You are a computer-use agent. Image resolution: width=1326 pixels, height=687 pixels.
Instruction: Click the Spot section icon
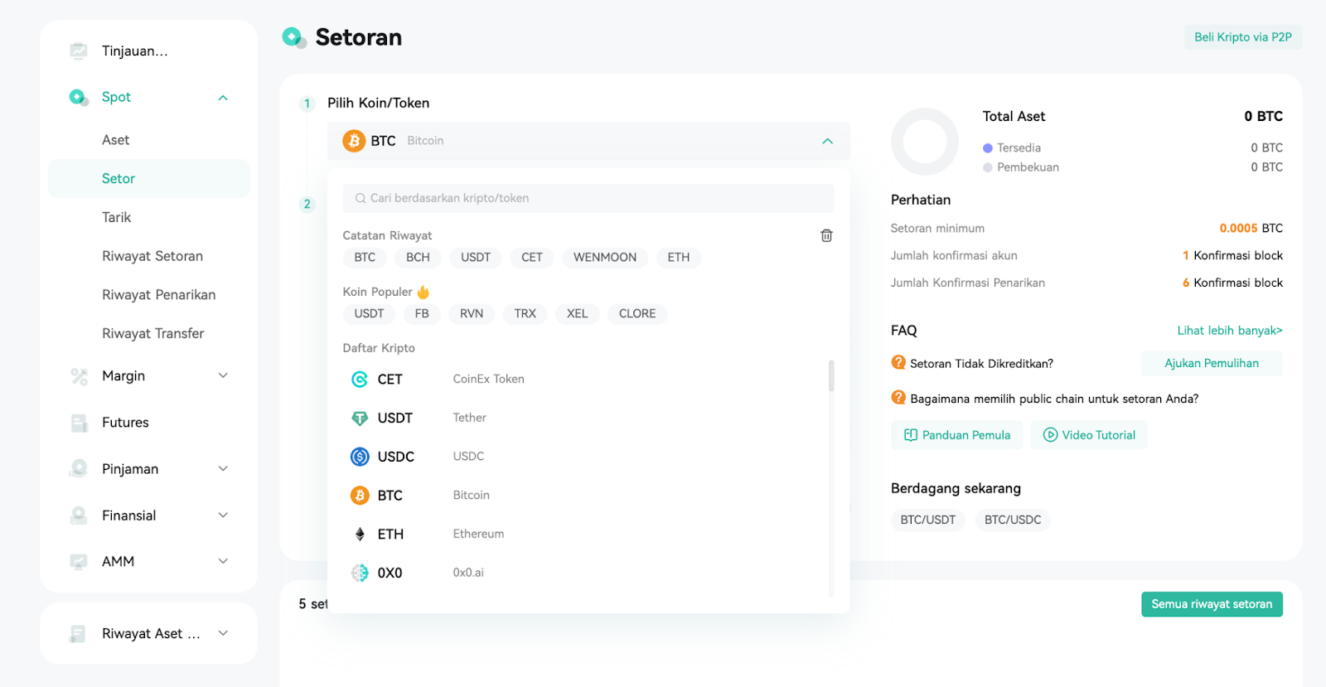pos(79,97)
